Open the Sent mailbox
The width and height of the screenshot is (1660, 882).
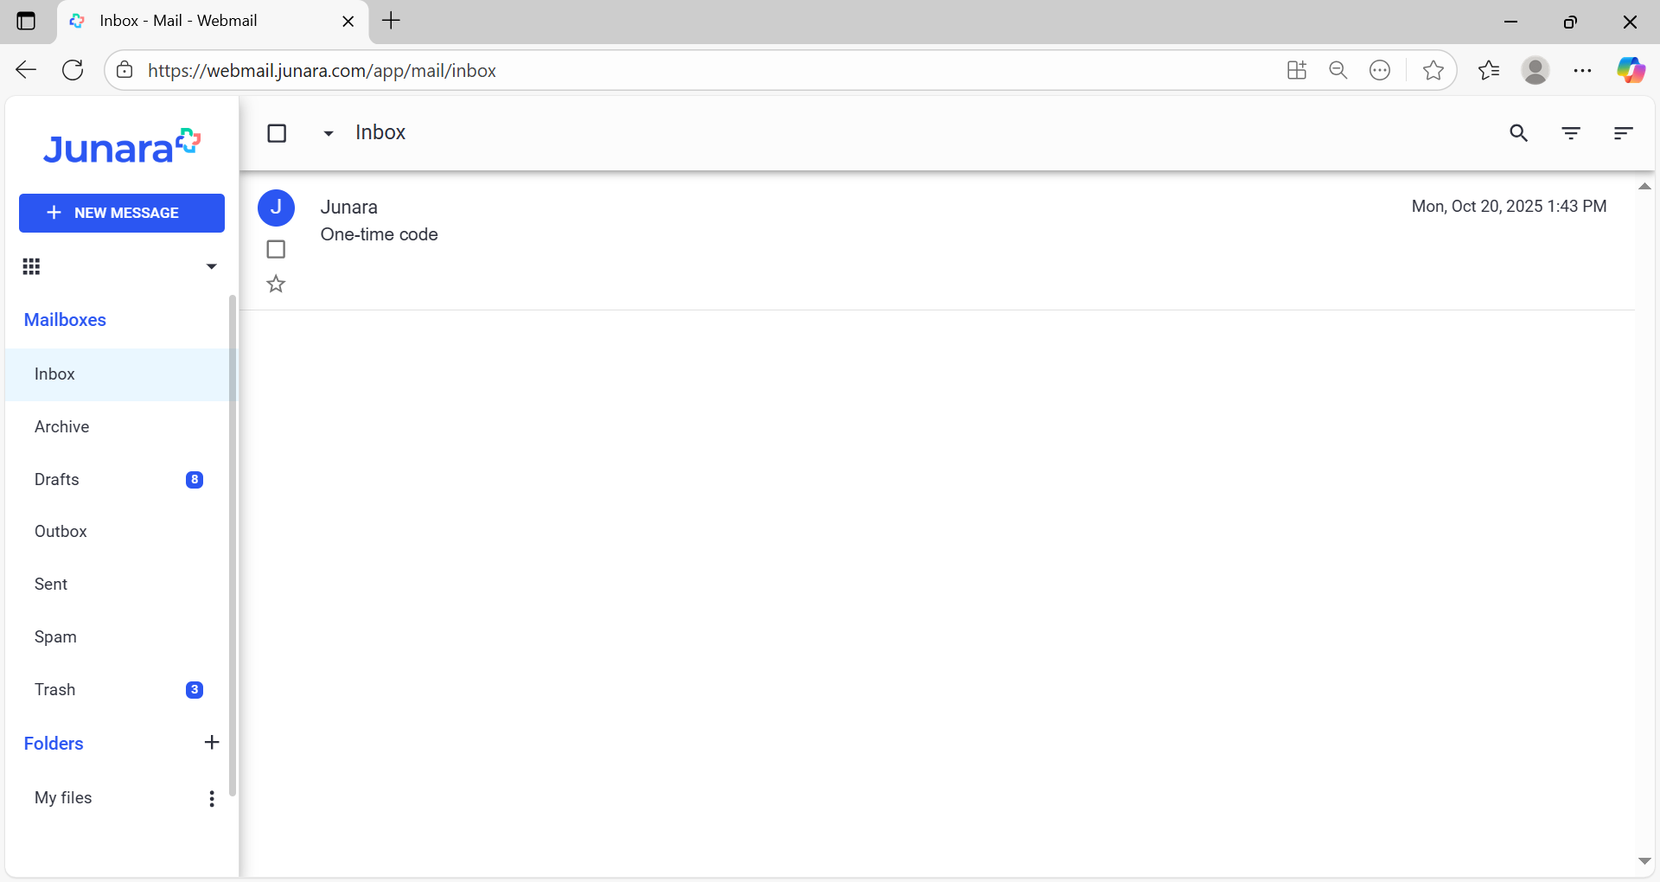point(118,585)
